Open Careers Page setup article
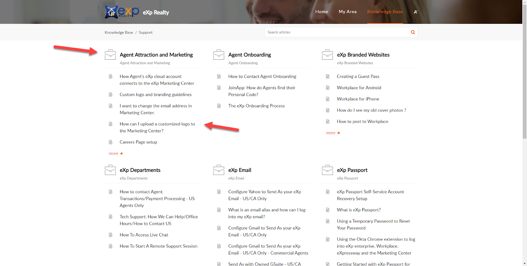 [138, 142]
